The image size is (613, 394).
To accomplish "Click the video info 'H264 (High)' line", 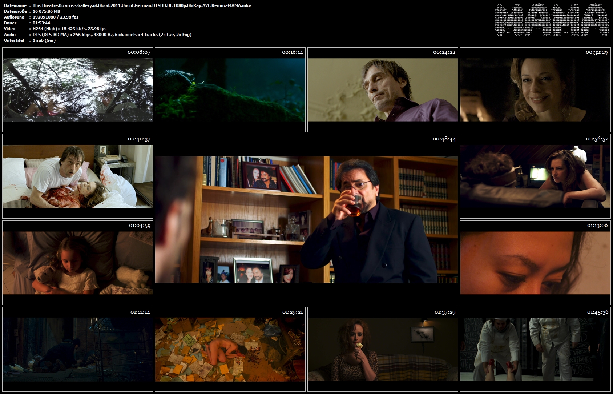I will (x=69, y=29).
